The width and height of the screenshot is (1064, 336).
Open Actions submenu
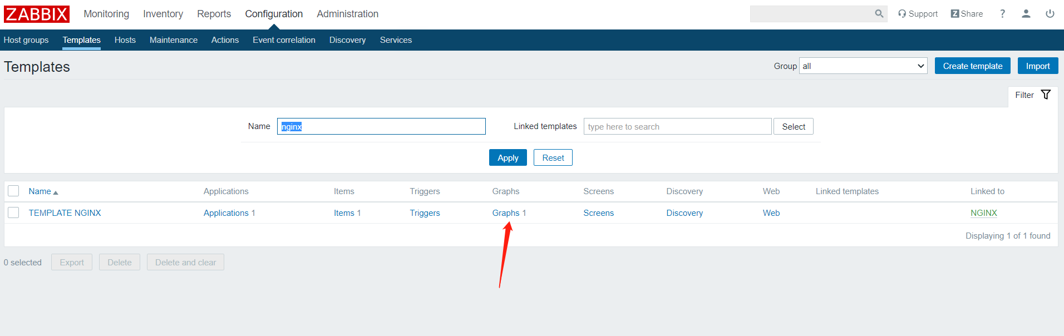click(225, 40)
